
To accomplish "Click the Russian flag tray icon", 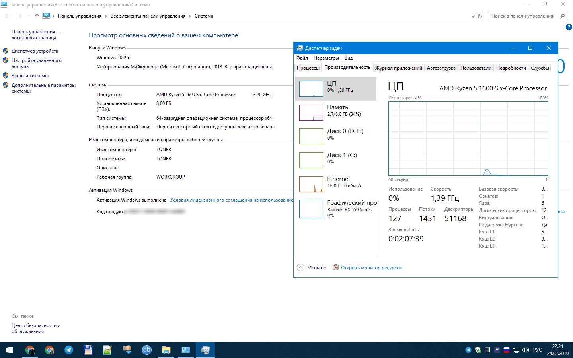I will tap(507, 350).
